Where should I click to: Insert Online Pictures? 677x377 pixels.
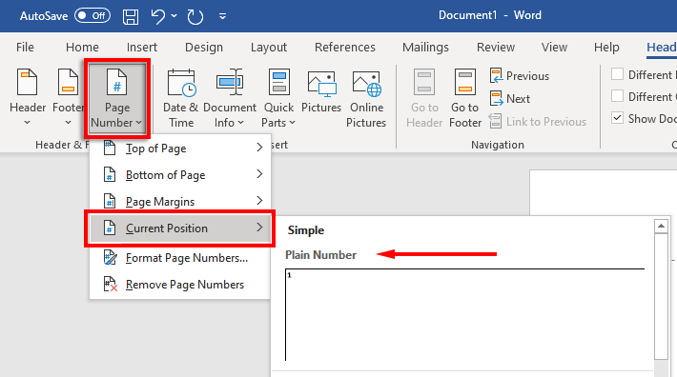pos(366,98)
